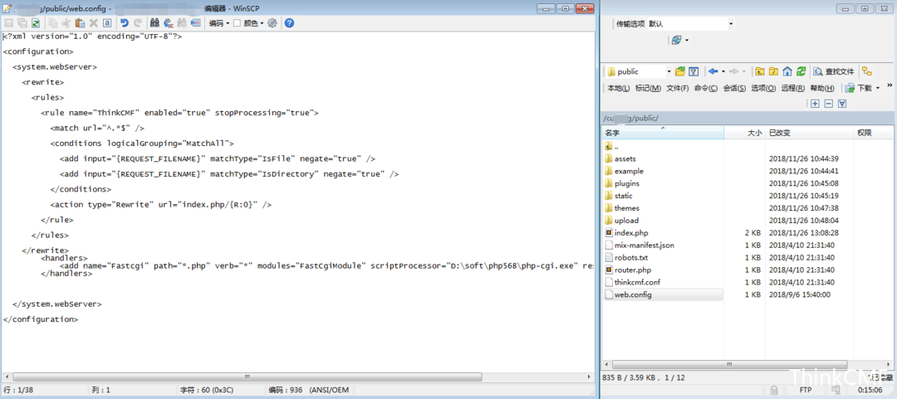Open the 会话(S) menu
This screenshot has height=399, width=897.
pos(734,88)
